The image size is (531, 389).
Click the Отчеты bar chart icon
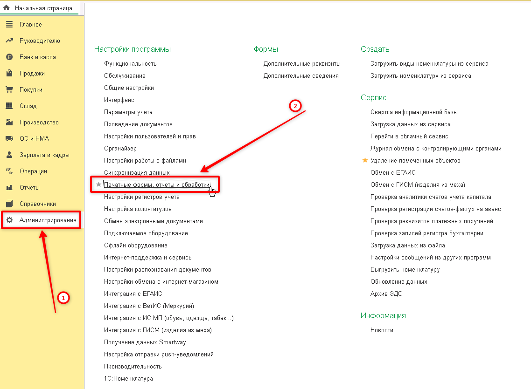coord(9,187)
